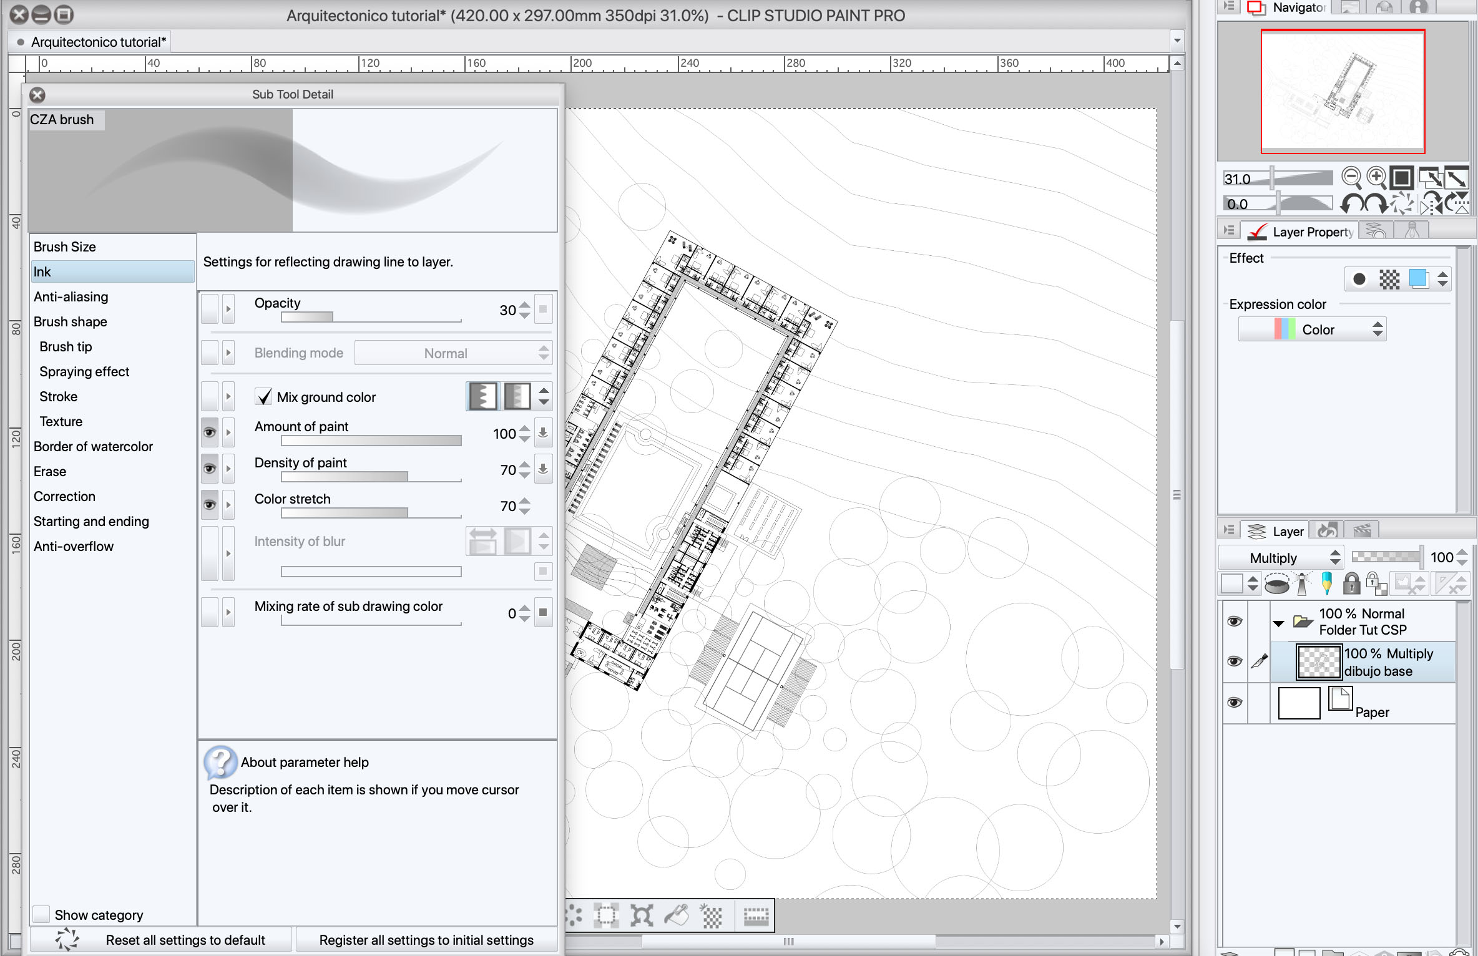Enable the Show category checkbox
Image resolution: width=1478 pixels, height=956 pixels.
click(41, 914)
